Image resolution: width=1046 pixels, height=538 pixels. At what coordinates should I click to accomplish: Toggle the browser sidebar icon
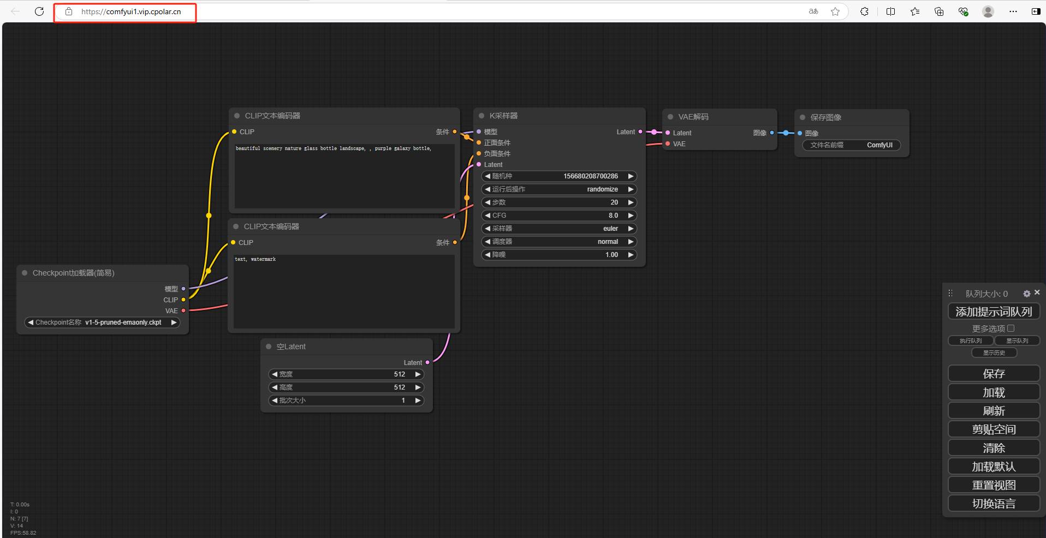tap(1036, 11)
